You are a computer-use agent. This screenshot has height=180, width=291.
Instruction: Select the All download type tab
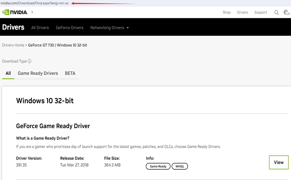click(x=8, y=73)
